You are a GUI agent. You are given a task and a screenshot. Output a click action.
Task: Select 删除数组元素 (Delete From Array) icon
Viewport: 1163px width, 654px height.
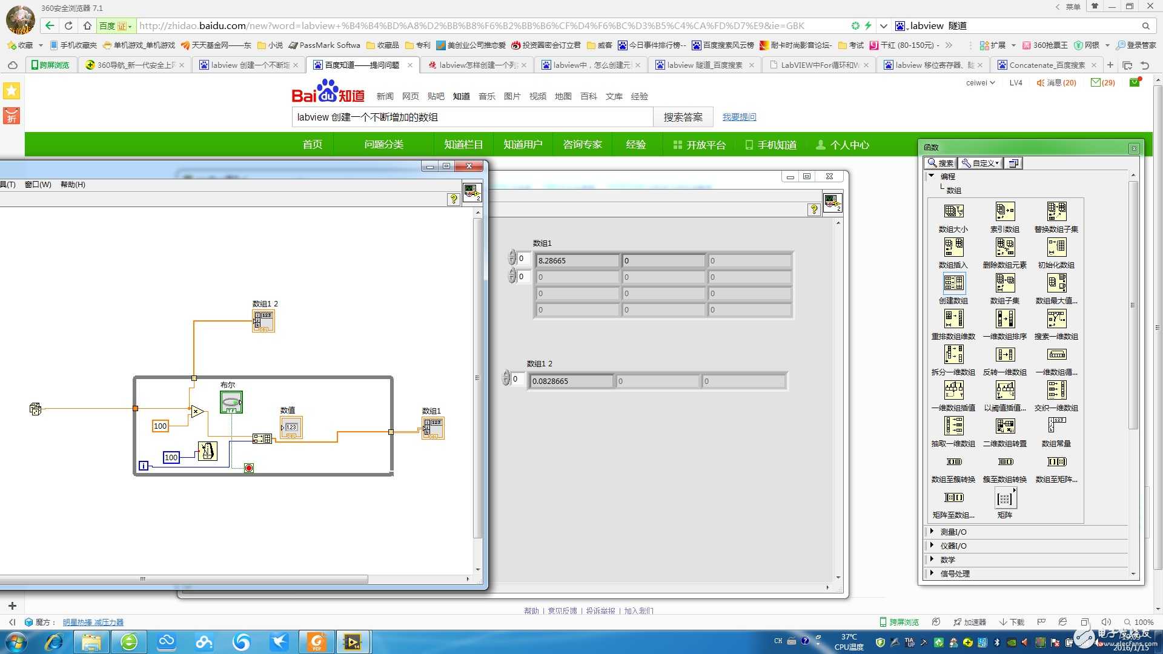pos(1005,247)
